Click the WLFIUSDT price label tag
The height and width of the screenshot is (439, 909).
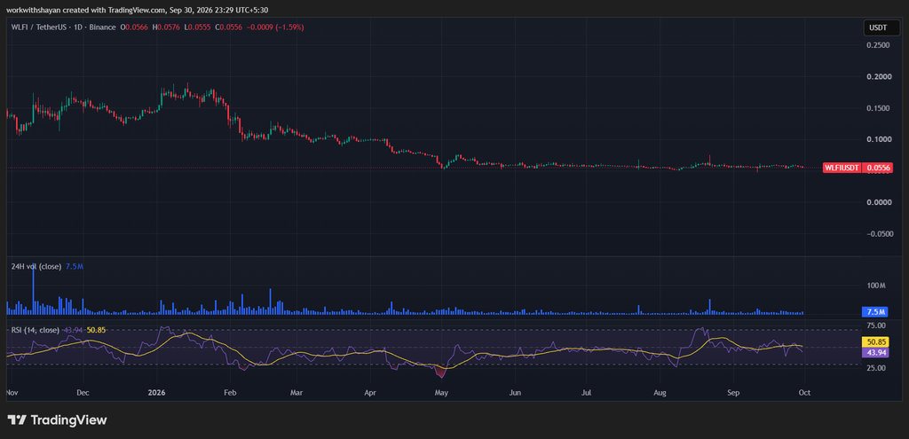point(842,168)
